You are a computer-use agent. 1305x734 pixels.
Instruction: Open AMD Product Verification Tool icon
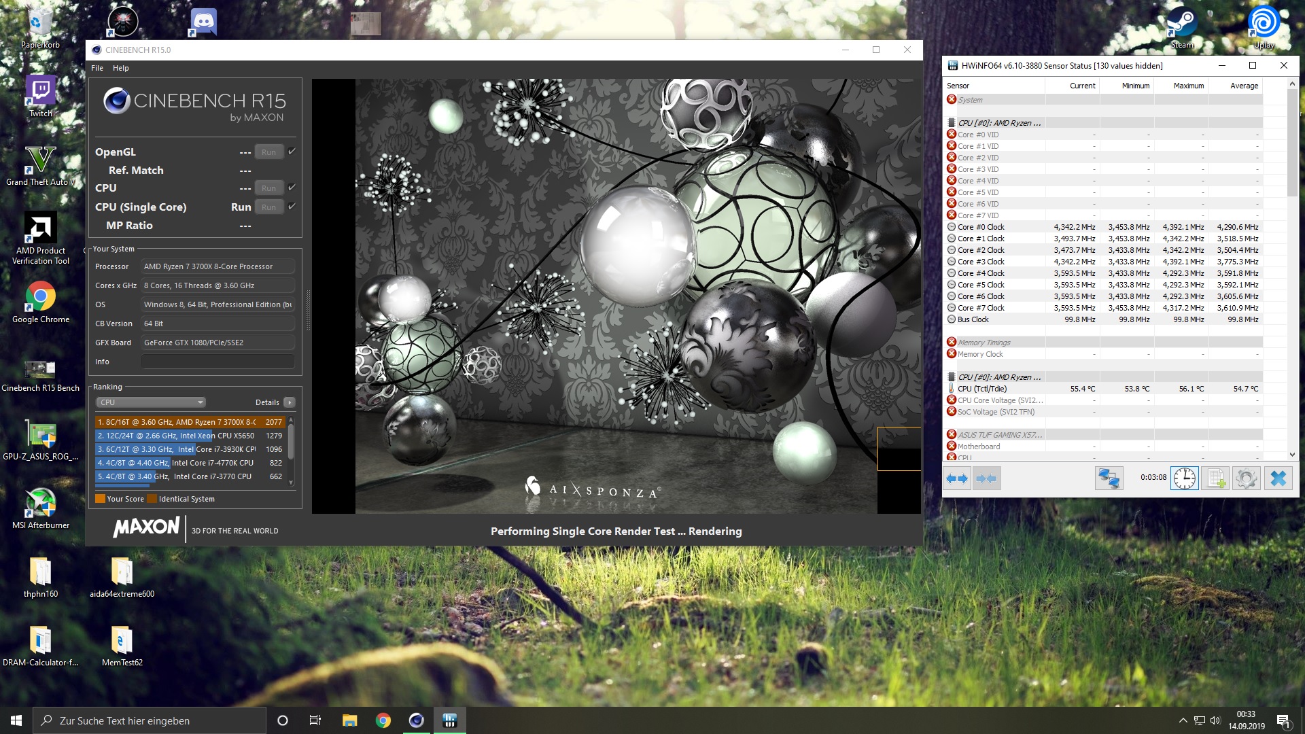click(x=40, y=238)
